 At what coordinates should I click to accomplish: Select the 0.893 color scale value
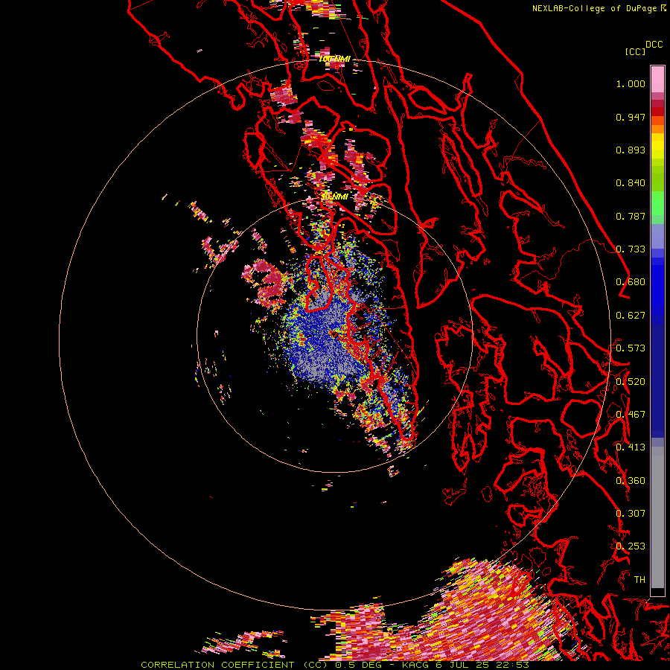pyautogui.click(x=631, y=150)
